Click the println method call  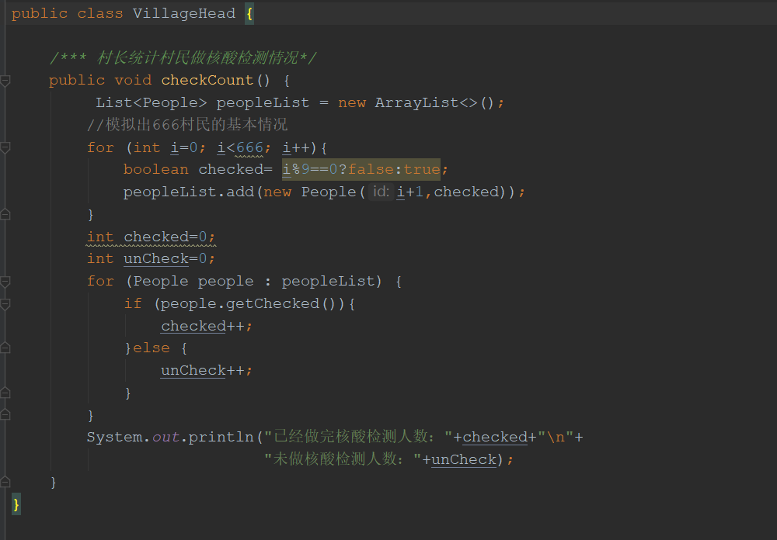[x=221, y=437]
